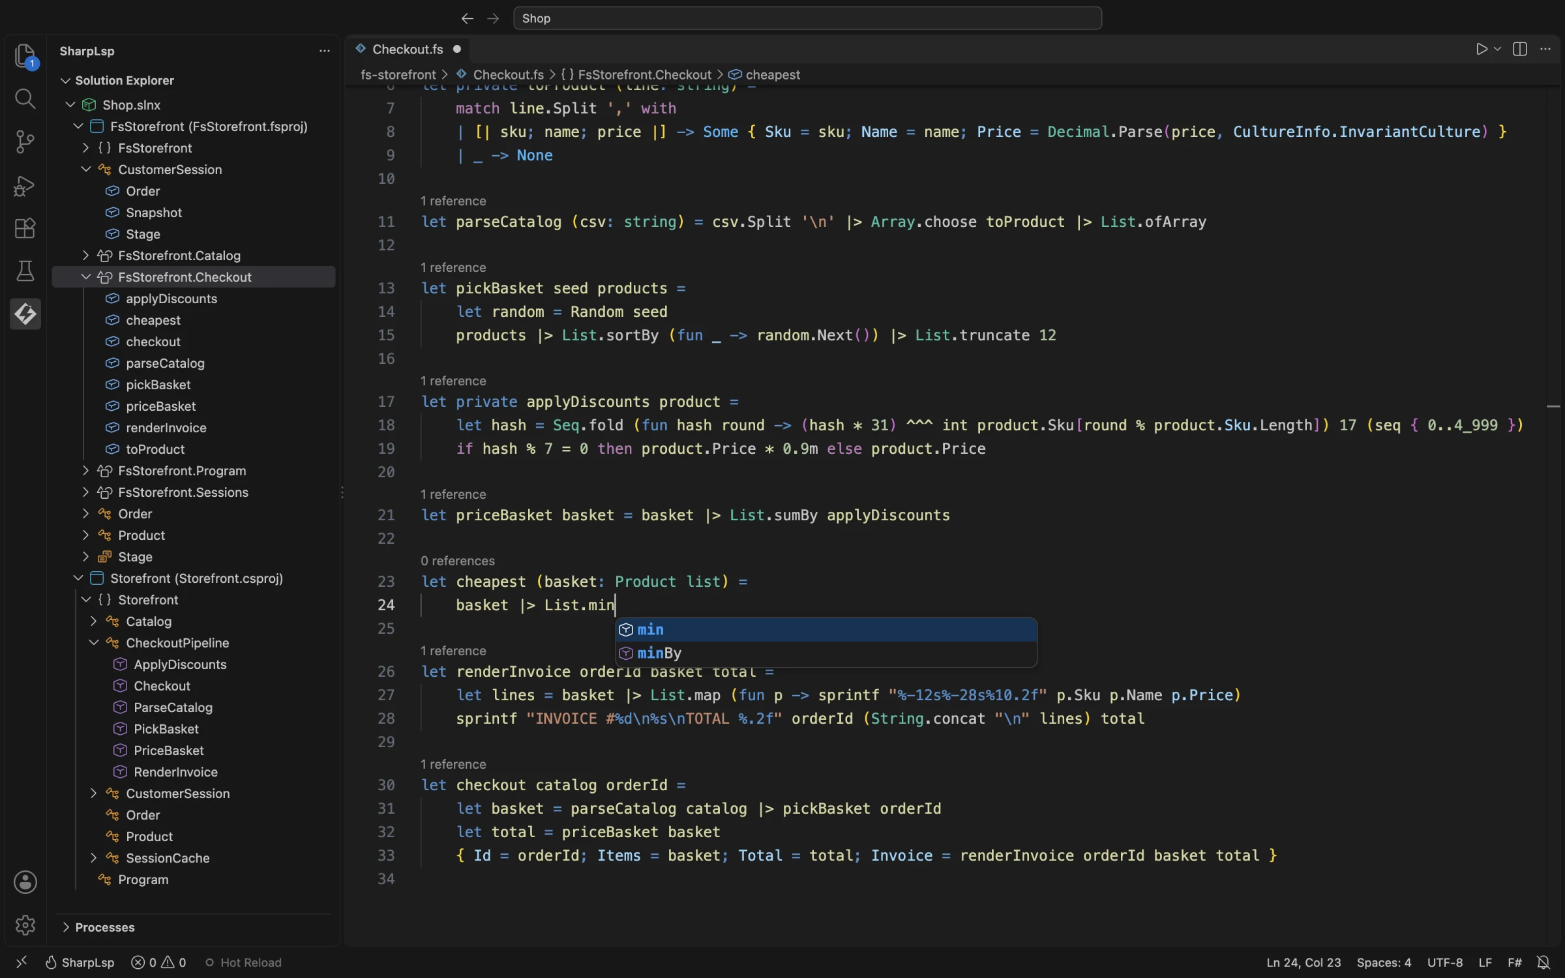Screen dimensions: 1565x978
Task: Expand the FsStorefront namespace node
Action: click(86, 148)
